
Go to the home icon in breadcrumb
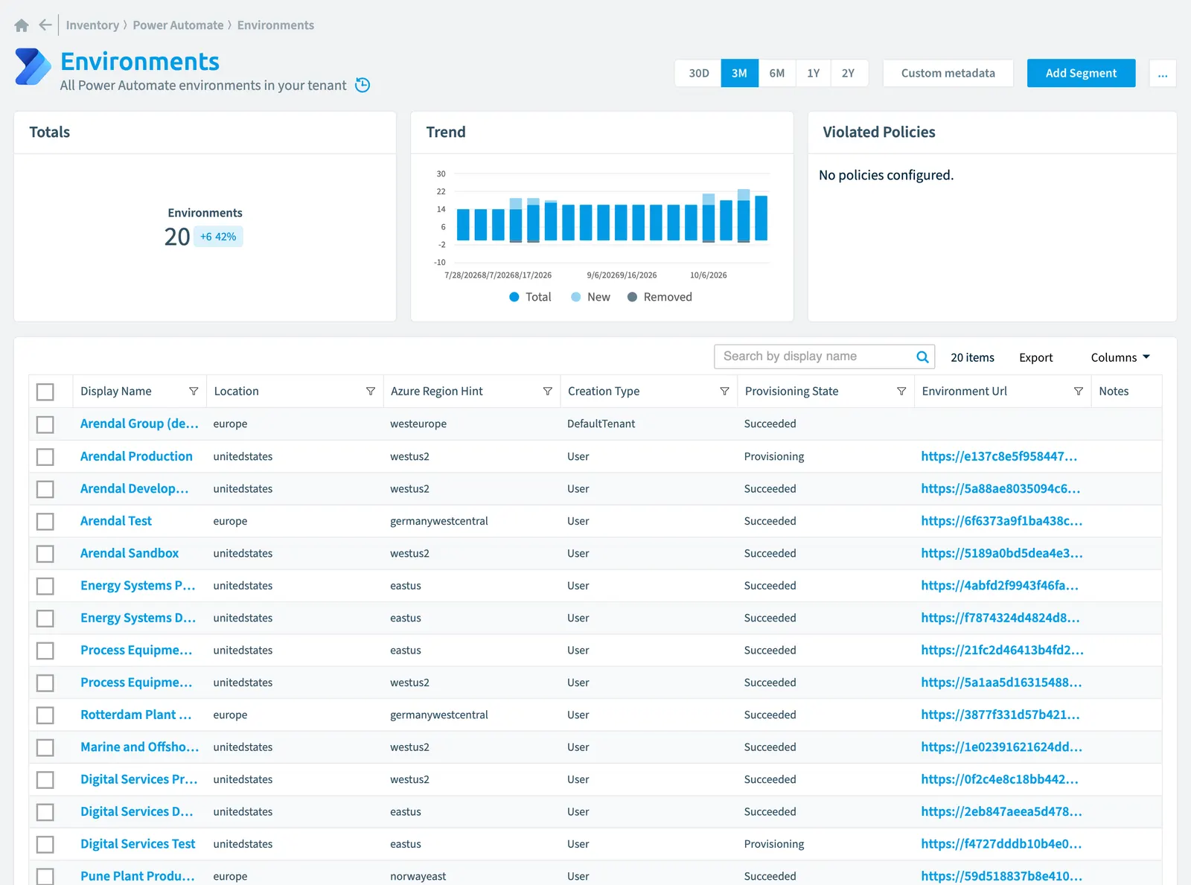tap(22, 25)
